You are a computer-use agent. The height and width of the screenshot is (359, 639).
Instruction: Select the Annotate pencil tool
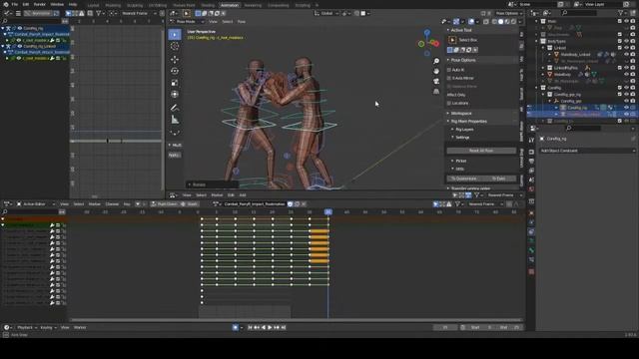tap(175, 108)
